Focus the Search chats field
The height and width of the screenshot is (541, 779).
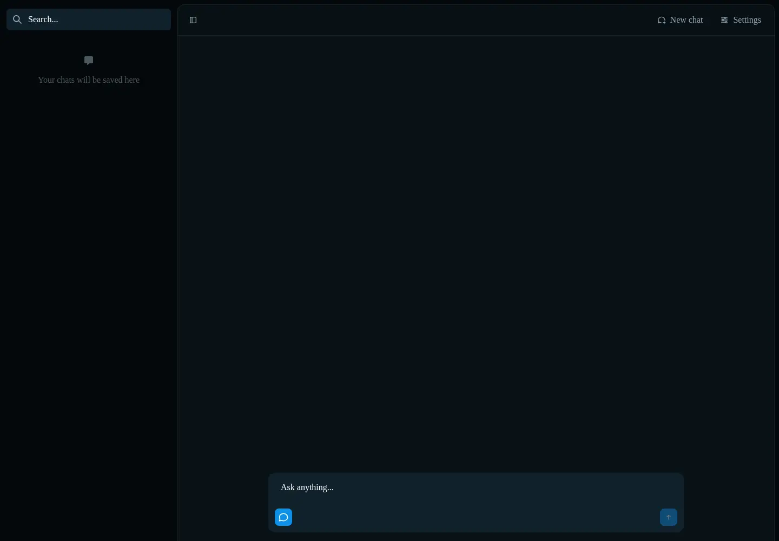tap(89, 19)
